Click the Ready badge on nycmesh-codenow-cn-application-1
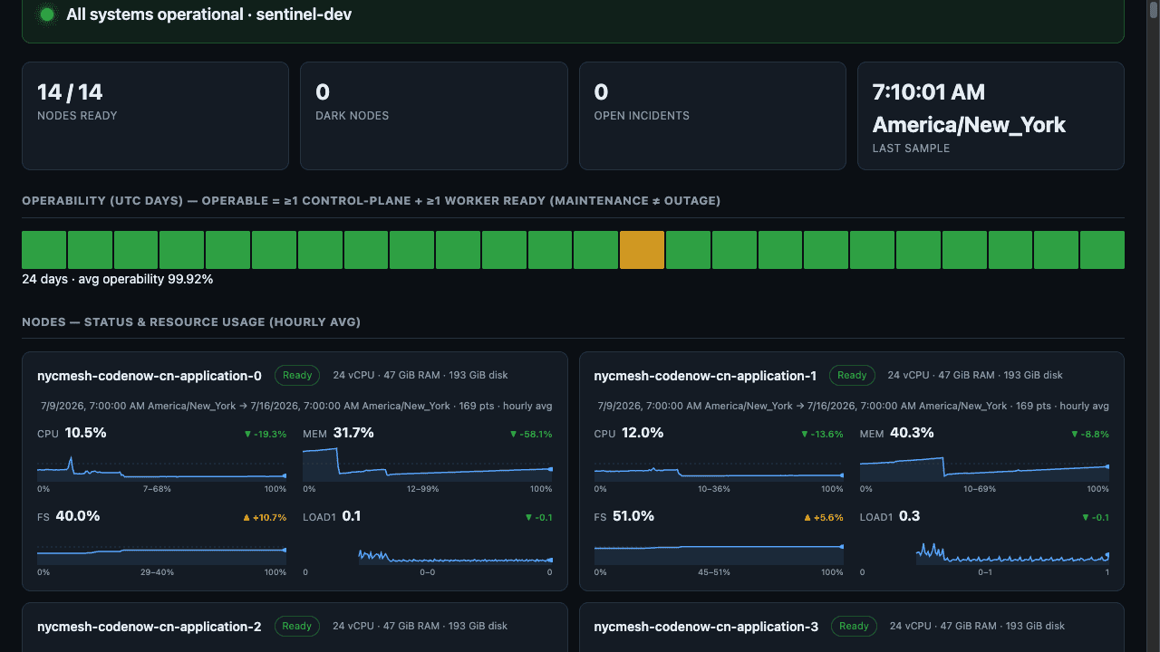This screenshot has width=1160, height=652. 852,375
